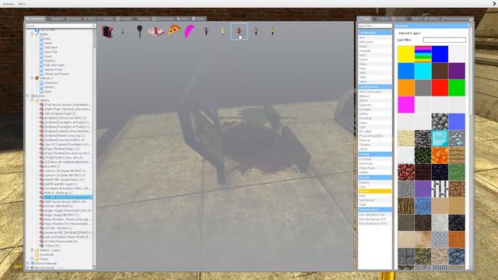Click spawnlist tree scrollbar down arrow
Screen dimensions: 498x280
(94, 268)
